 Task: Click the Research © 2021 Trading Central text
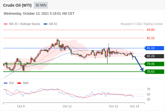click(x=142, y=24)
